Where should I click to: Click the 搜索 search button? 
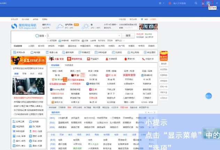coord(128,35)
